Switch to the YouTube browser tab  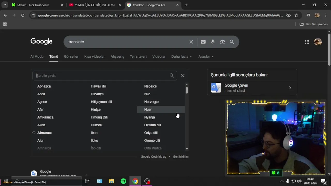[95, 5]
